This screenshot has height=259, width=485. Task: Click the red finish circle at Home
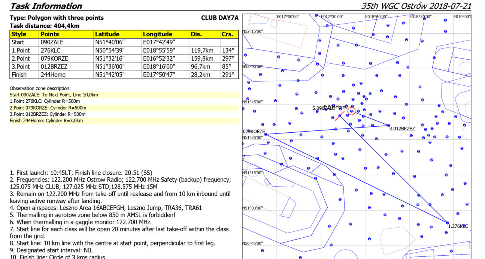[x=351, y=111]
